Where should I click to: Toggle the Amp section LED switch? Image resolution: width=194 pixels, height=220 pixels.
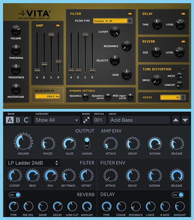click(58, 26)
